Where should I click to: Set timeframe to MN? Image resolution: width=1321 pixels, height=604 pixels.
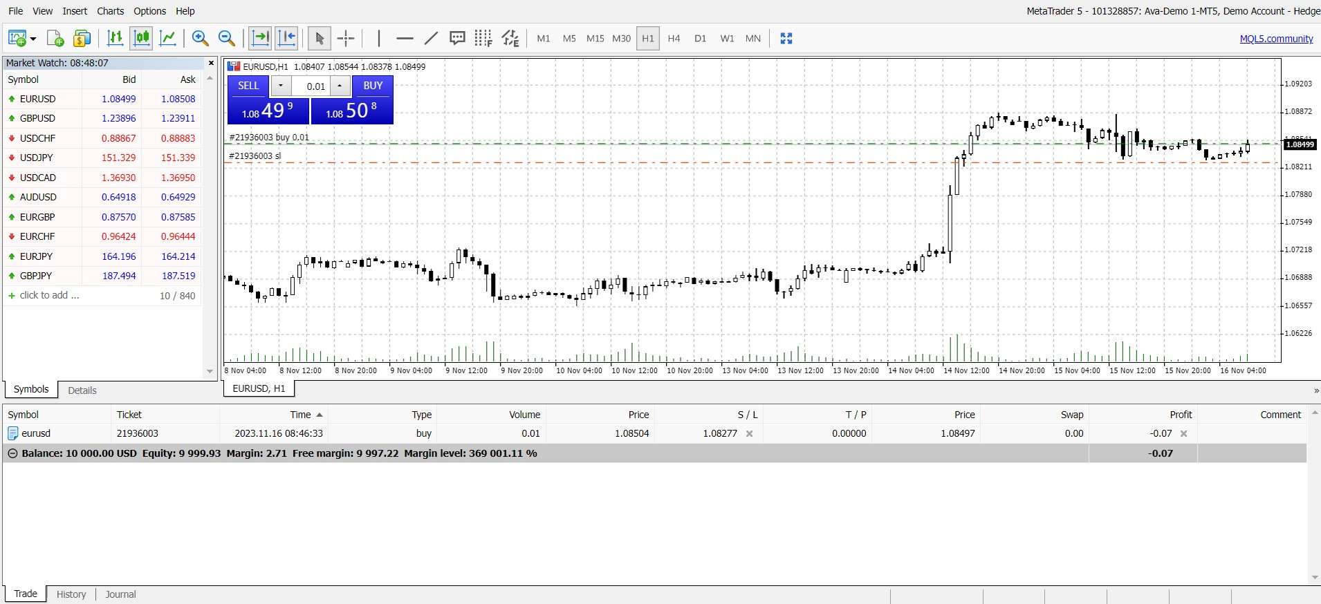pyautogui.click(x=753, y=39)
